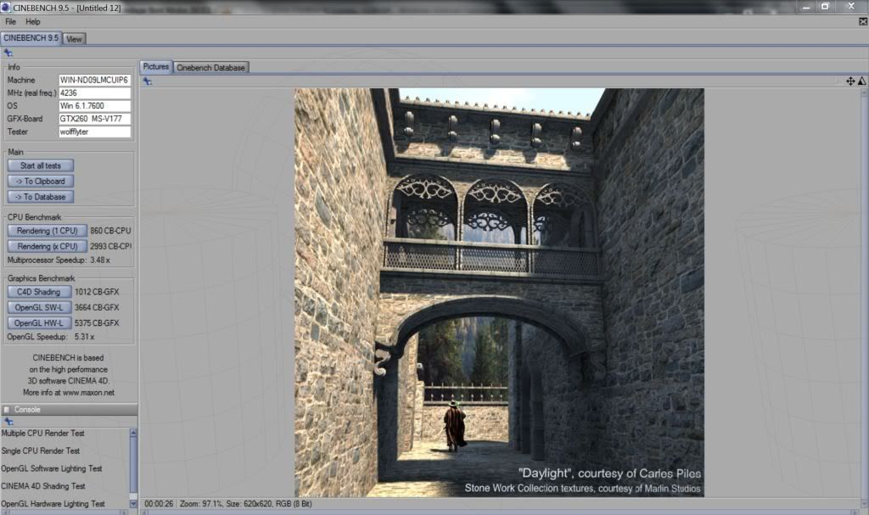Switch to the Cinebench Database tab
This screenshot has width=869, height=515.
(213, 66)
